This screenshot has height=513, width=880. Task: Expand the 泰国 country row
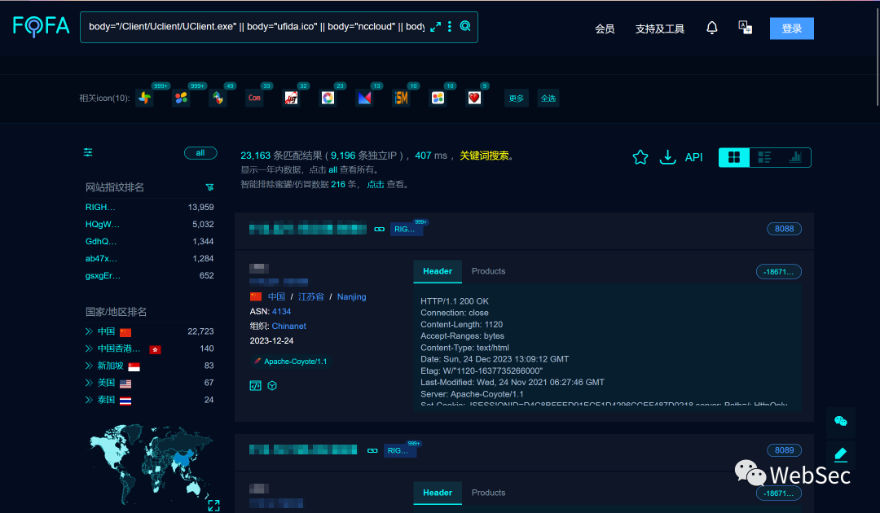point(89,400)
